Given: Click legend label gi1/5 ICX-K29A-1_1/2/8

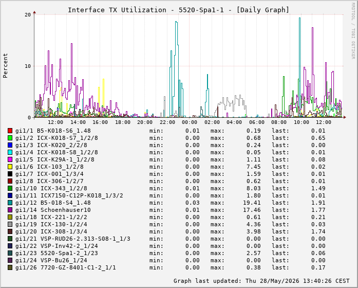Looking at the screenshot, I should pyautogui.click(x=55, y=159).
